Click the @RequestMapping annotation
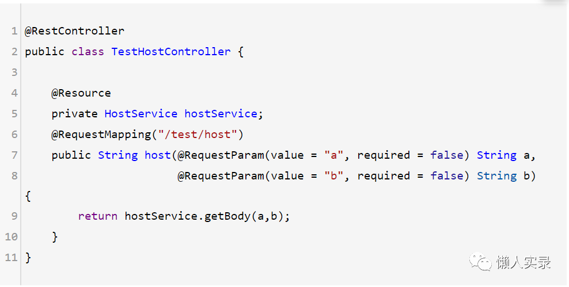 101,135
